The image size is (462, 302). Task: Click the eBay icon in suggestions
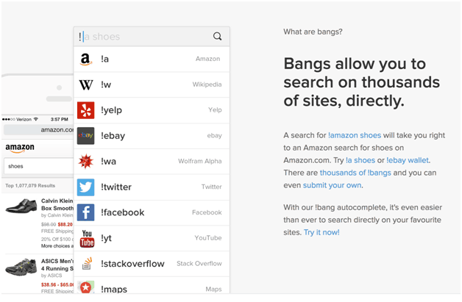(x=86, y=136)
